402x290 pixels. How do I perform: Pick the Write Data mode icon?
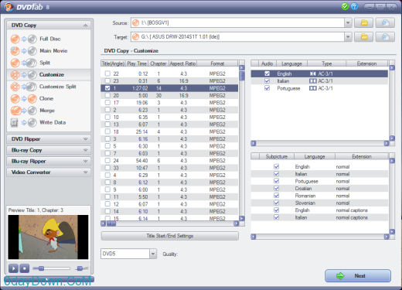point(24,123)
